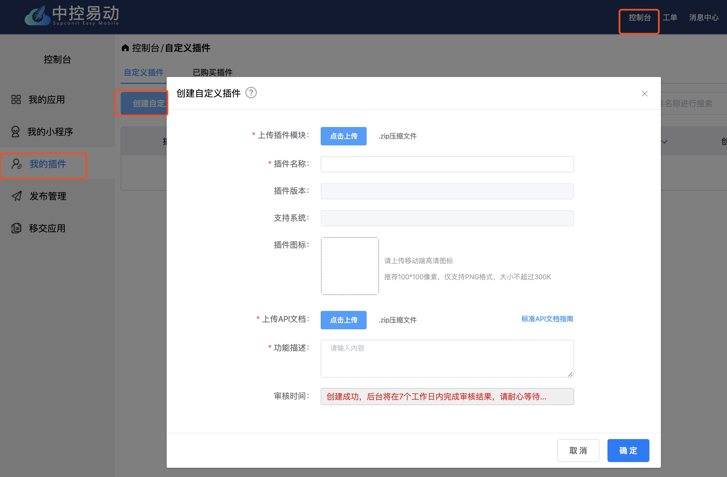The height and width of the screenshot is (477, 727).
Task: Click the 我的小程序 sidebar icon
Action: tap(15, 132)
